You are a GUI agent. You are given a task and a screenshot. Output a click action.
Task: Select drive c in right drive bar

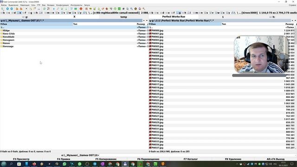[156, 13]
